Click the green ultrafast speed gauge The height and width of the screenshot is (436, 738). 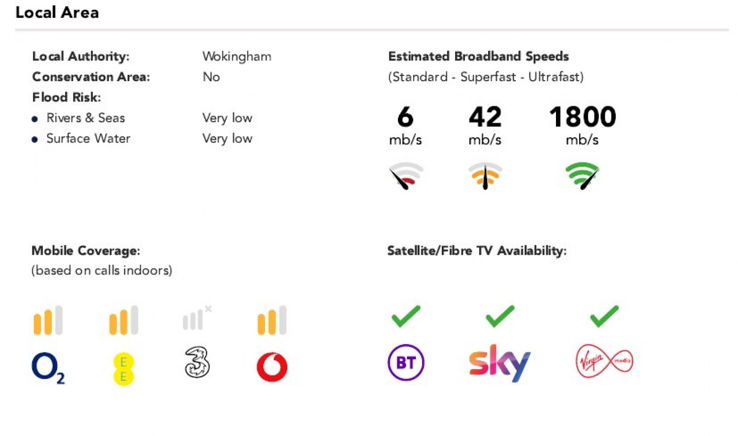(583, 176)
